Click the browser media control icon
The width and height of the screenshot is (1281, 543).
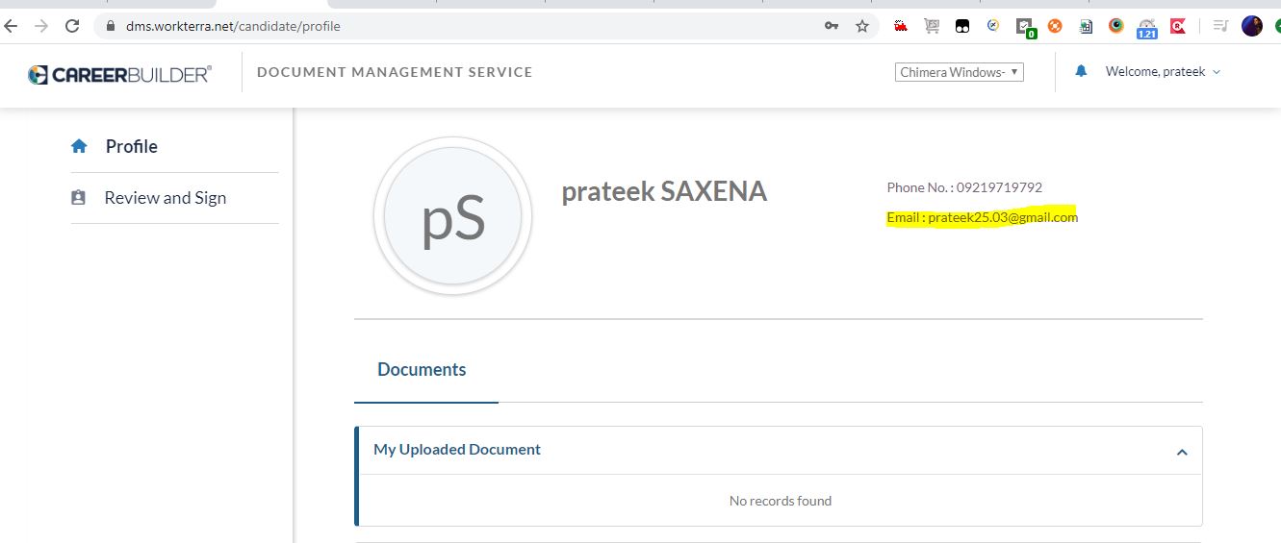tap(1220, 26)
